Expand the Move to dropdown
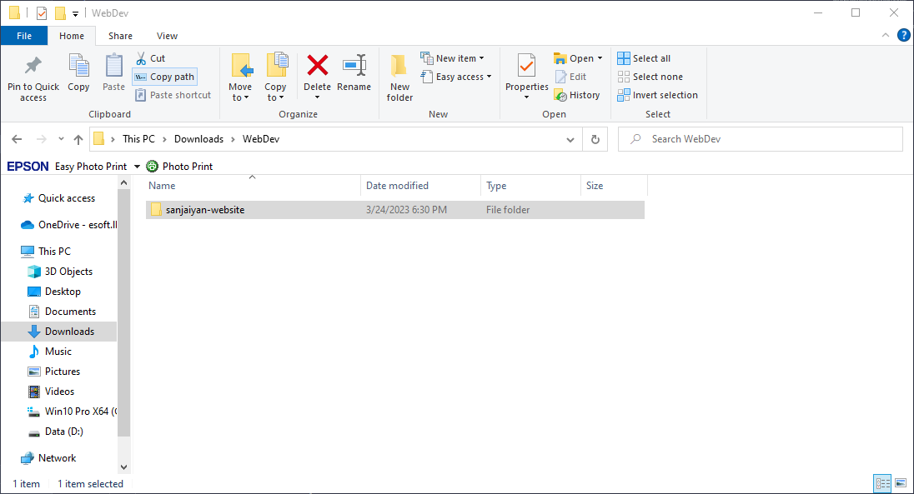Screen dimensions: 914x494 pyautogui.click(x=239, y=97)
